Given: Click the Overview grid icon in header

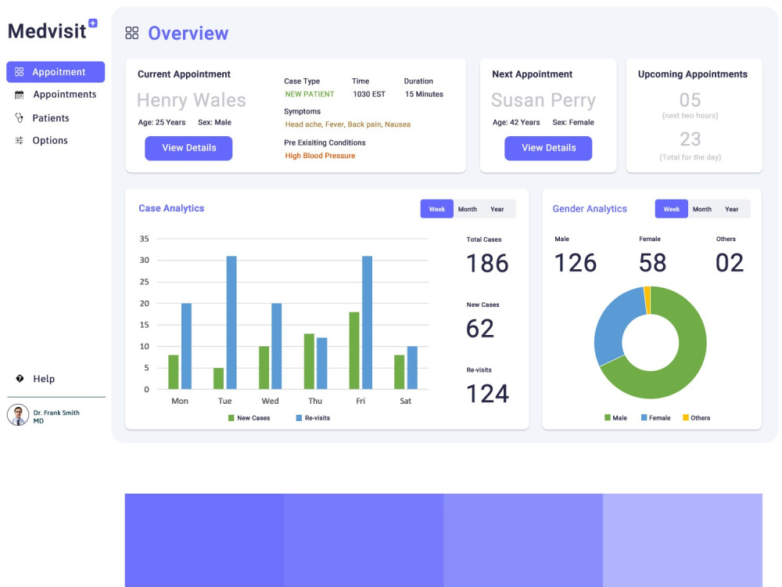Looking at the screenshot, I should [x=131, y=34].
